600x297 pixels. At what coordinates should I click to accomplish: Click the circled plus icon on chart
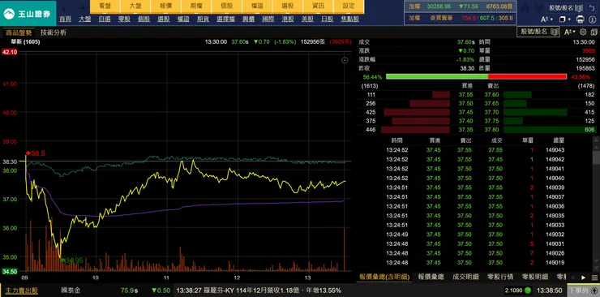[345, 60]
